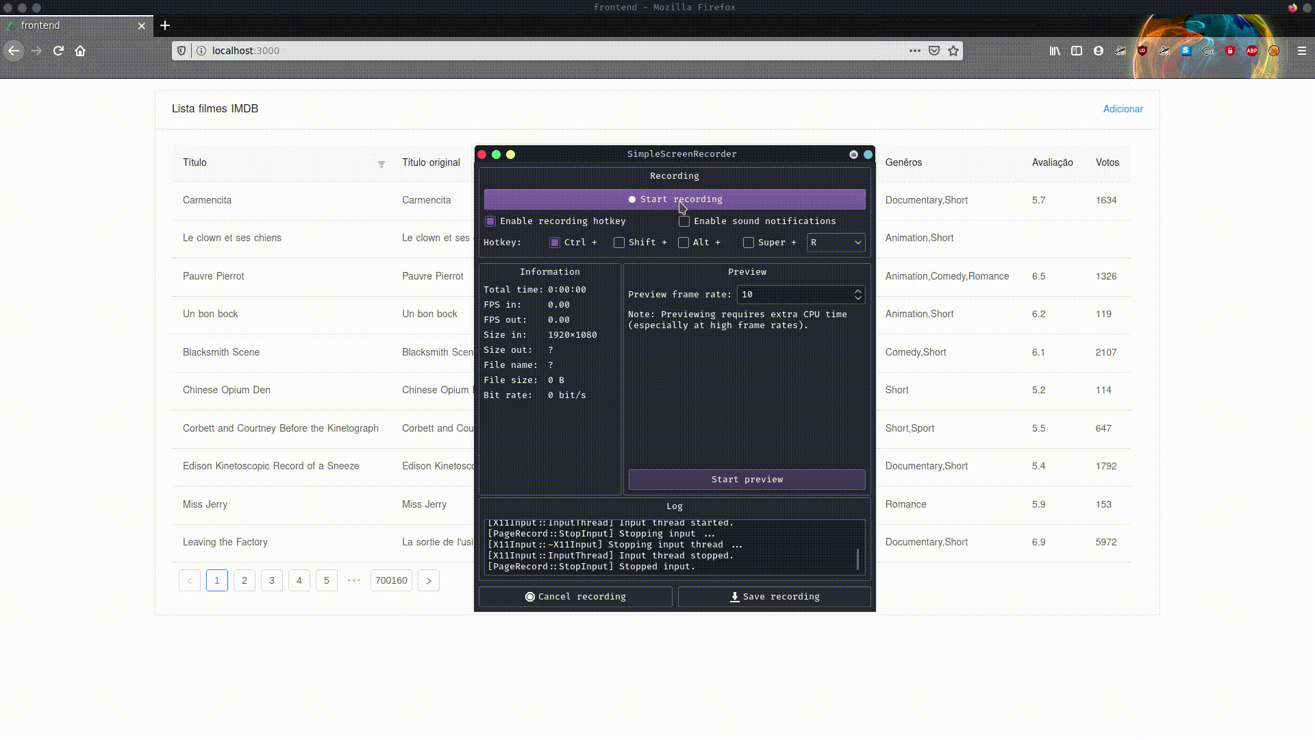Image resolution: width=1315 pixels, height=740 pixels.
Task: Click the Firefox home icon
Action: (79, 51)
